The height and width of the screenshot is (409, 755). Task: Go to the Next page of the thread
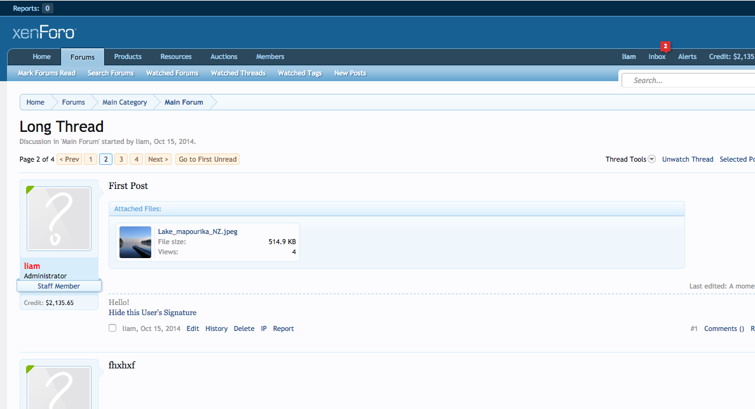click(x=158, y=159)
